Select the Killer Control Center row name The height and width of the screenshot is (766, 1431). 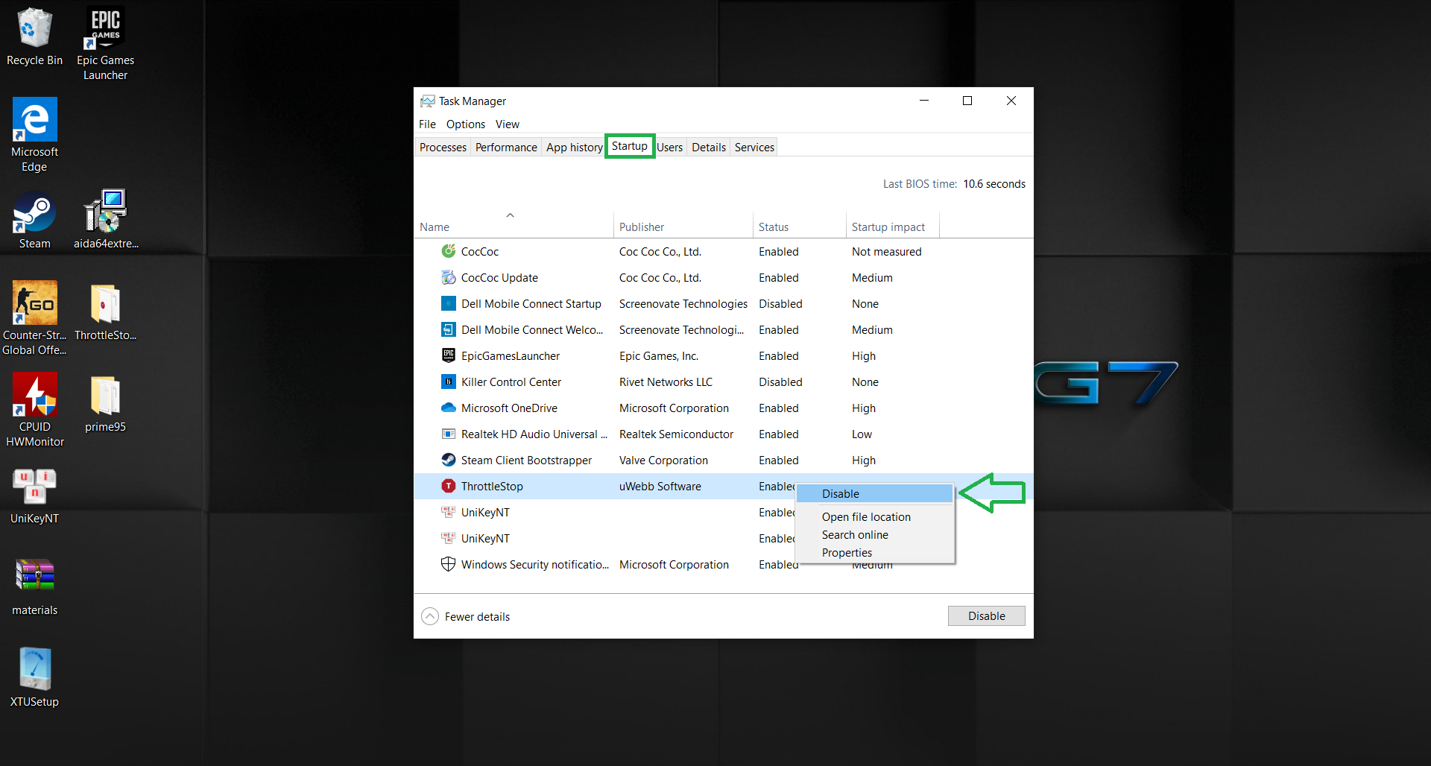pyautogui.click(x=511, y=382)
